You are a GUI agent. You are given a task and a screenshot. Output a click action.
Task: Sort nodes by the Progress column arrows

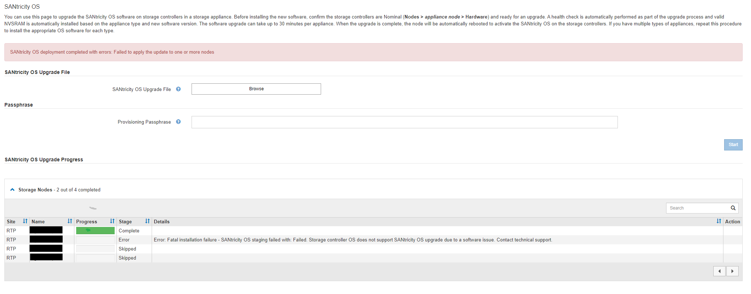[x=112, y=221]
